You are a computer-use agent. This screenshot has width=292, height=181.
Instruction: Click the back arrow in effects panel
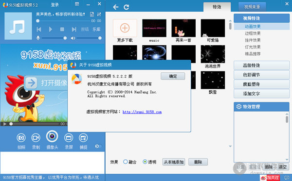(x=116, y=7)
